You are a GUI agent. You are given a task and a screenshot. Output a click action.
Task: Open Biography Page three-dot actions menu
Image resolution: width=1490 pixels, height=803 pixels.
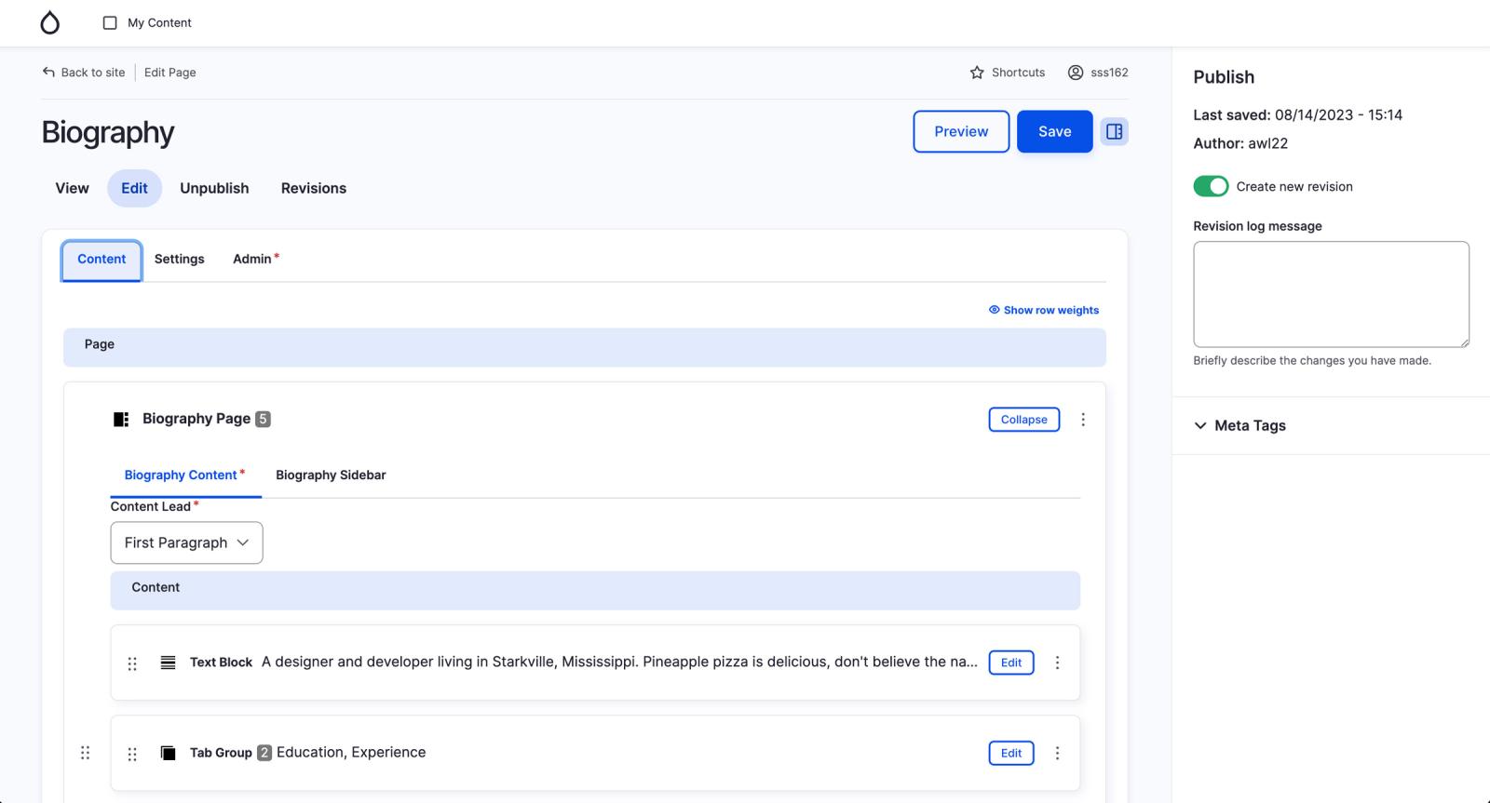coord(1083,420)
